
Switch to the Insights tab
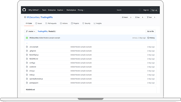98,23
